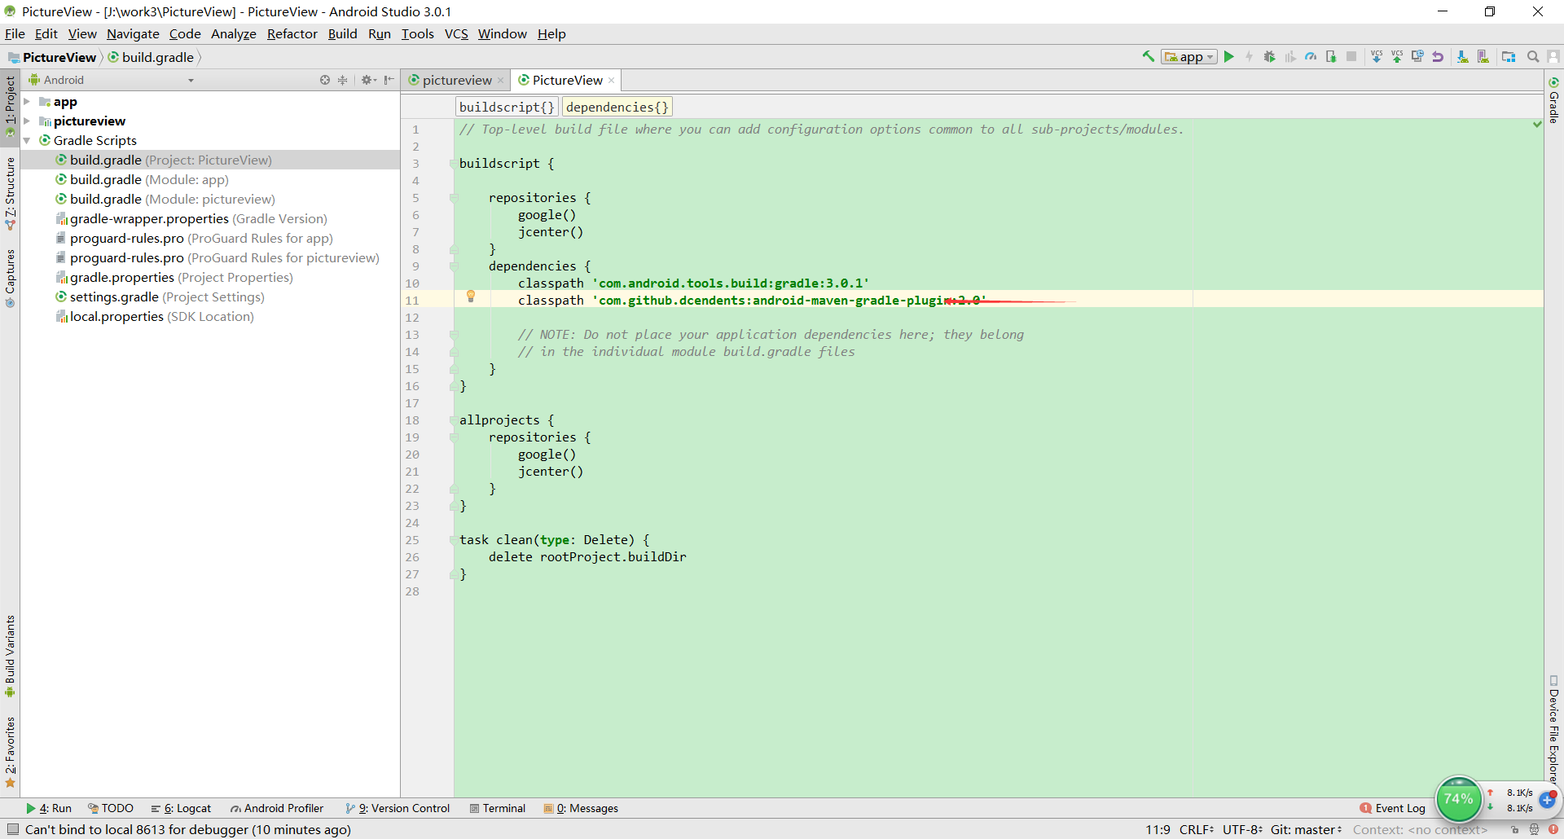Toggle the Structure tool window
Image resolution: width=1564 pixels, height=839 pixels.
coord(10,193)
